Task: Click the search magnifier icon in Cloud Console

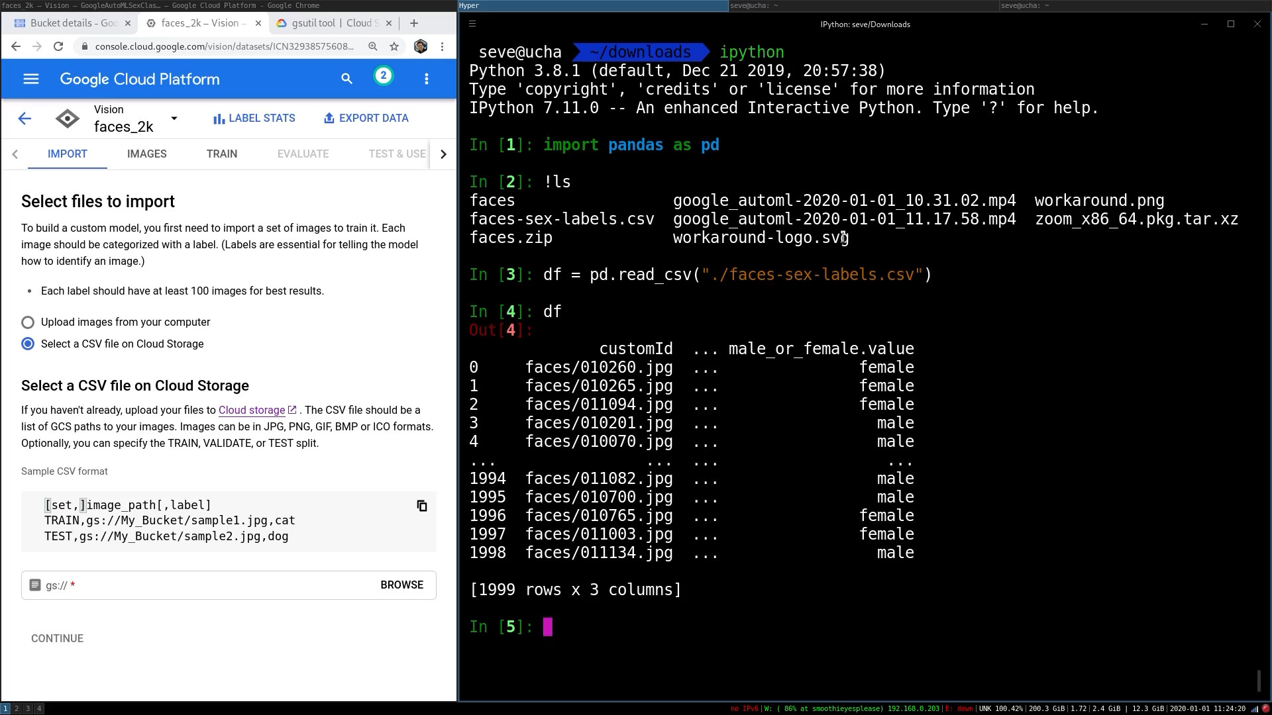Action: point(346,79)
